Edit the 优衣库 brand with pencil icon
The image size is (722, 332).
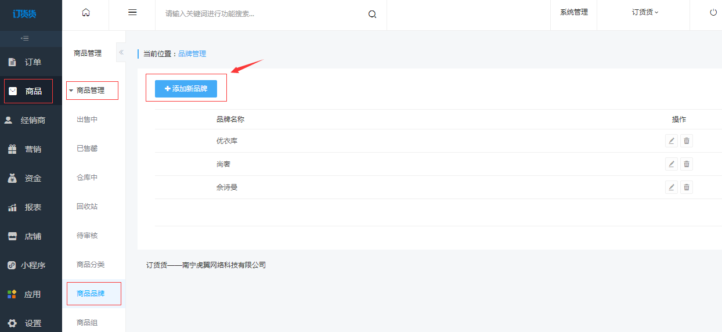coord(672,140)
